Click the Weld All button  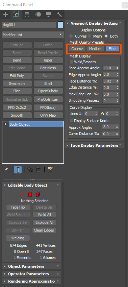point(45,215)
